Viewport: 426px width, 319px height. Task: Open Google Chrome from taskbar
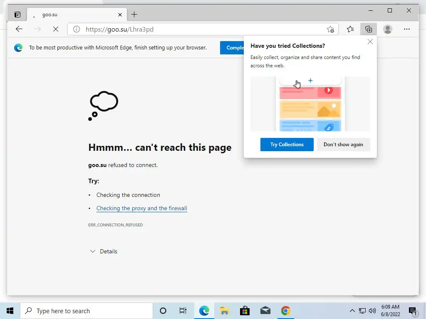click(285, 311)
